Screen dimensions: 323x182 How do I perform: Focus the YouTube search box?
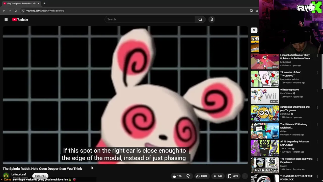(x=150, y=19)
